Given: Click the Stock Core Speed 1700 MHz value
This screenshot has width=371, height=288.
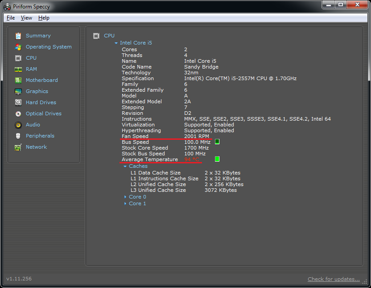Looking at the screenshot, I should click(196, 148).
